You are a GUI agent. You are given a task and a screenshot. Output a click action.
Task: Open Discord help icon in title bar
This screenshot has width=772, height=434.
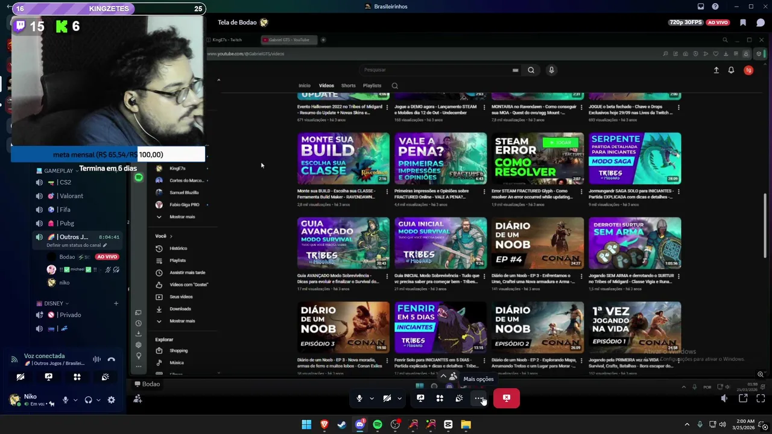(715, 7)
